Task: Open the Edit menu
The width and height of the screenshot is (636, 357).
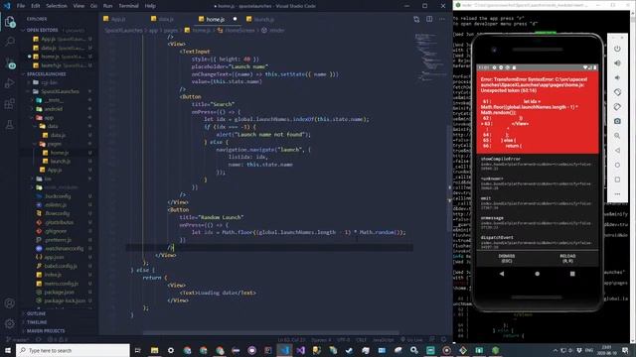Action: pos(36,6)
